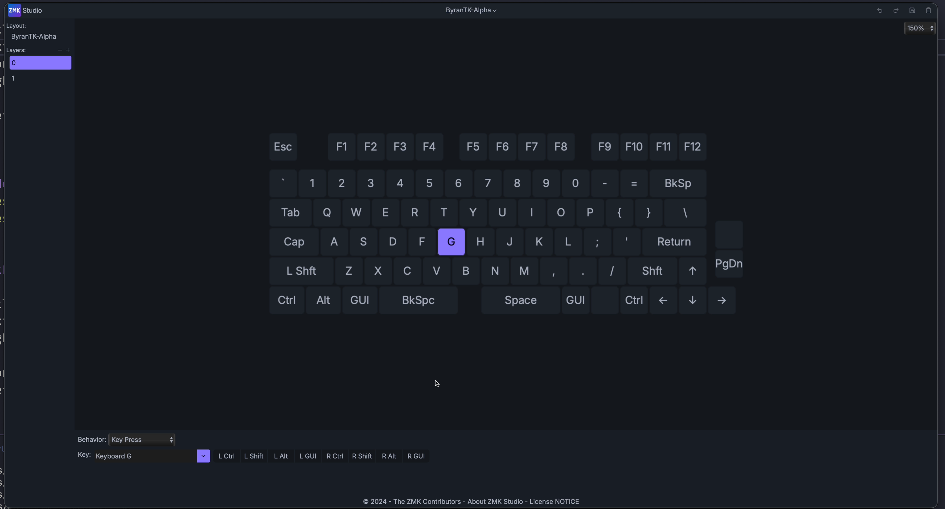945x509 pixels.
Task: Select the right Shft key
Action: 652,271
